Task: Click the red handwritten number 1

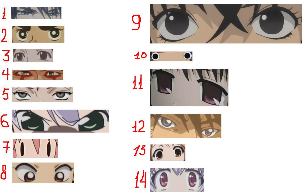Action: 4,13
